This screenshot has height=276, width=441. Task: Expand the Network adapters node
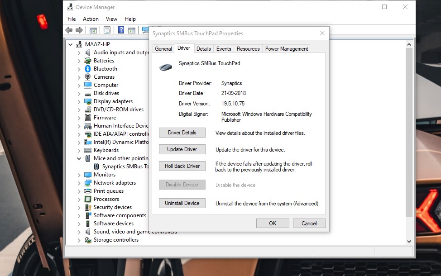pos(79,183)
